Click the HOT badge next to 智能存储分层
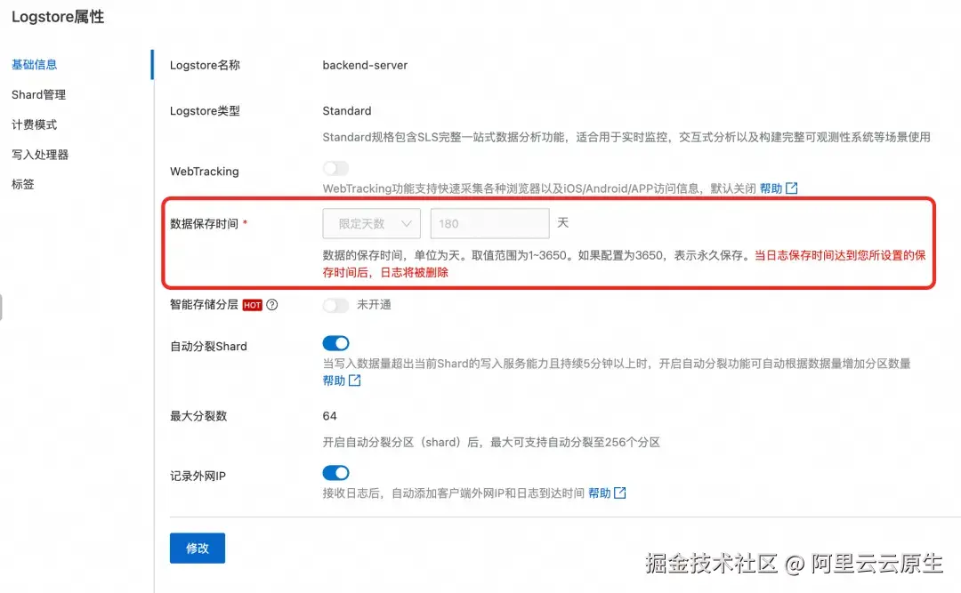Screen dimensions: 961x593 click(x=254, y=305)
